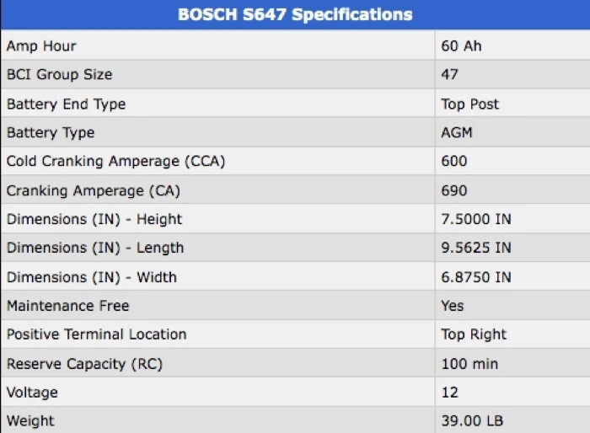This screenshot has width=590, height=433.
Task: Select the 39.00 LB weight value
Action: [472, 420]
